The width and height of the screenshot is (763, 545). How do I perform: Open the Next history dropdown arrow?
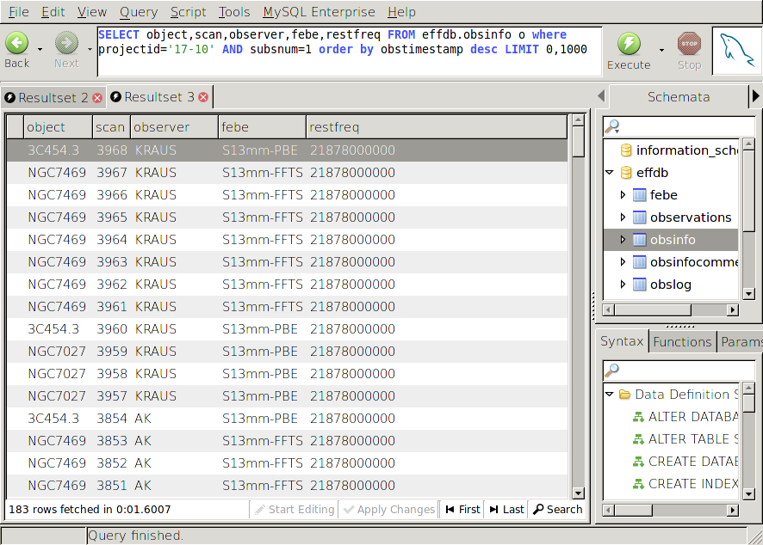[x=90, y=49]
